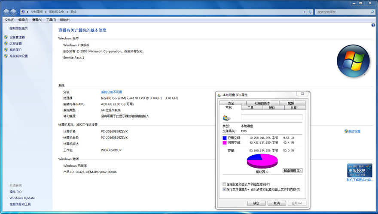
Task: Open Windows Update link
Action: [x=22, y=198]
